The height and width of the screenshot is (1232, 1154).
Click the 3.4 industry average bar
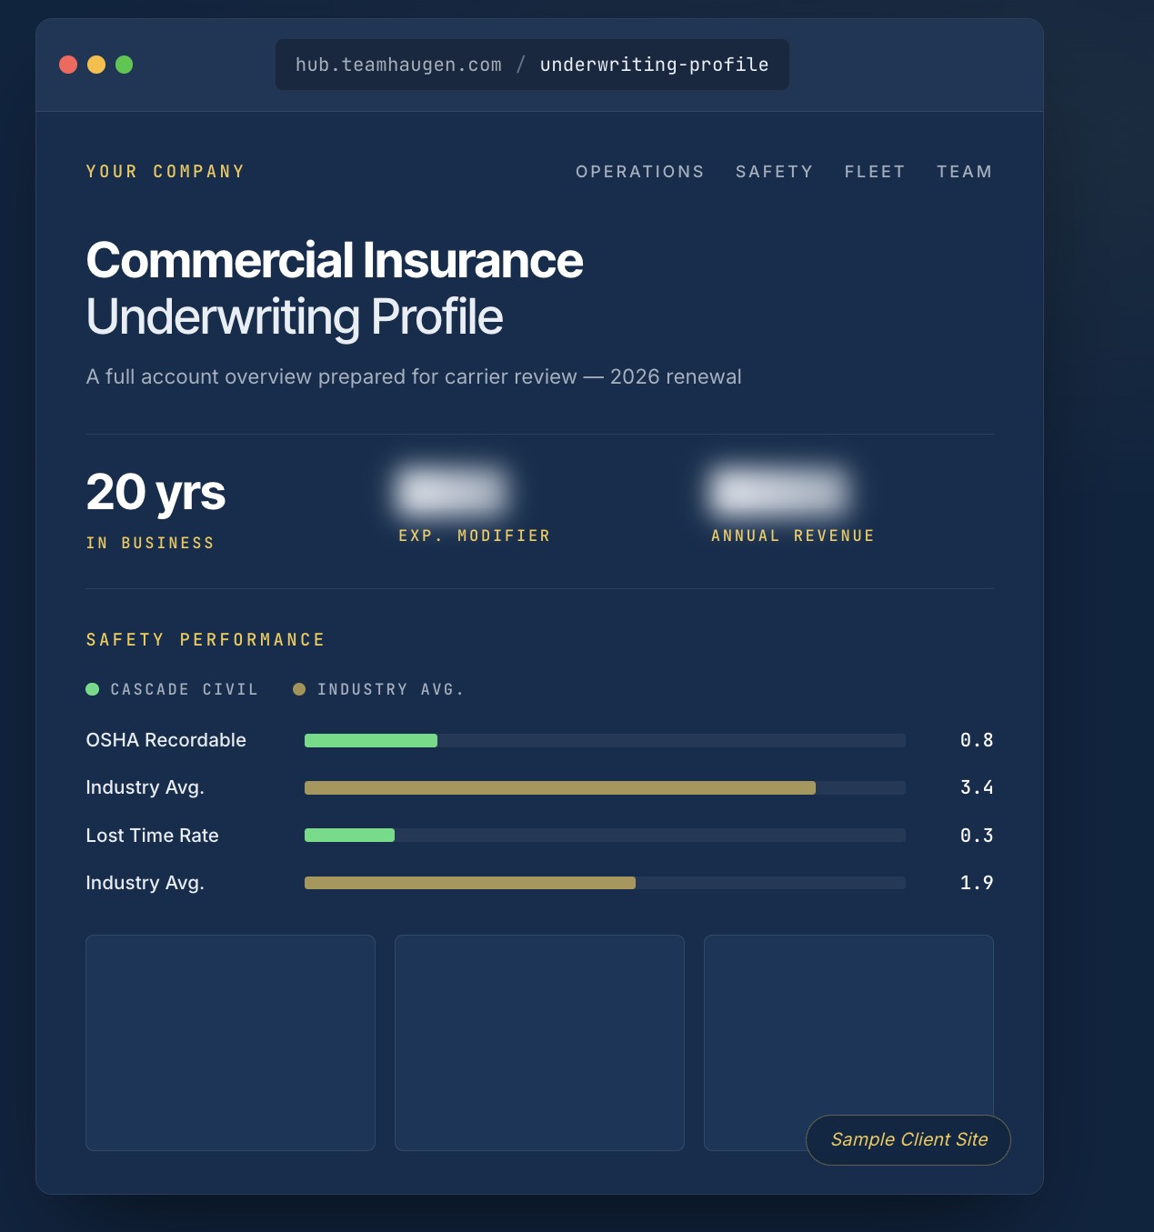pos(560,787)
